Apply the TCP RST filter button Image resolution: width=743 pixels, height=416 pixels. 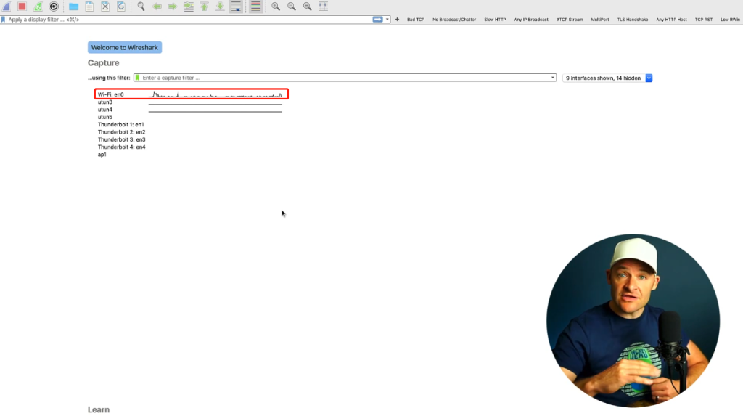703,20
